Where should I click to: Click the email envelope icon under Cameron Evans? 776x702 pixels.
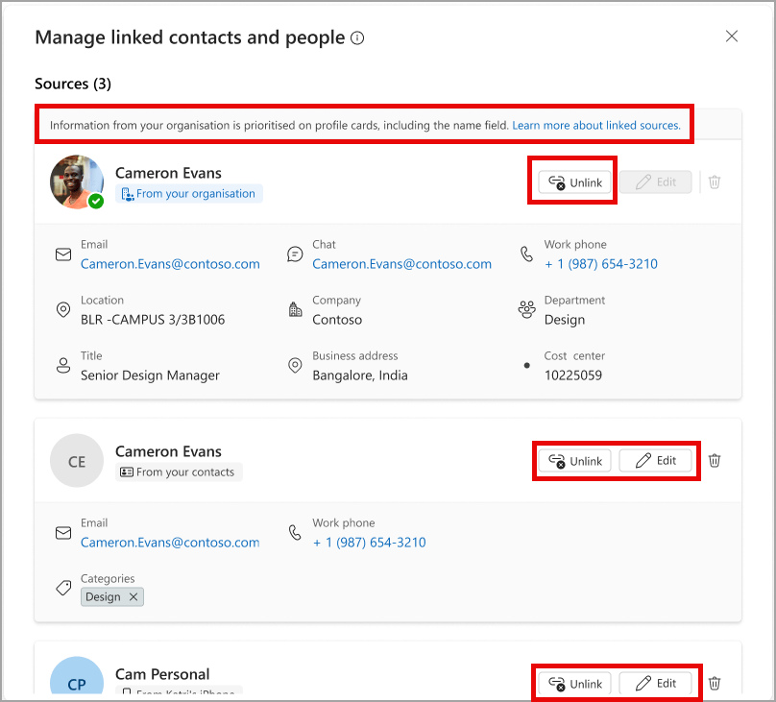63,254
